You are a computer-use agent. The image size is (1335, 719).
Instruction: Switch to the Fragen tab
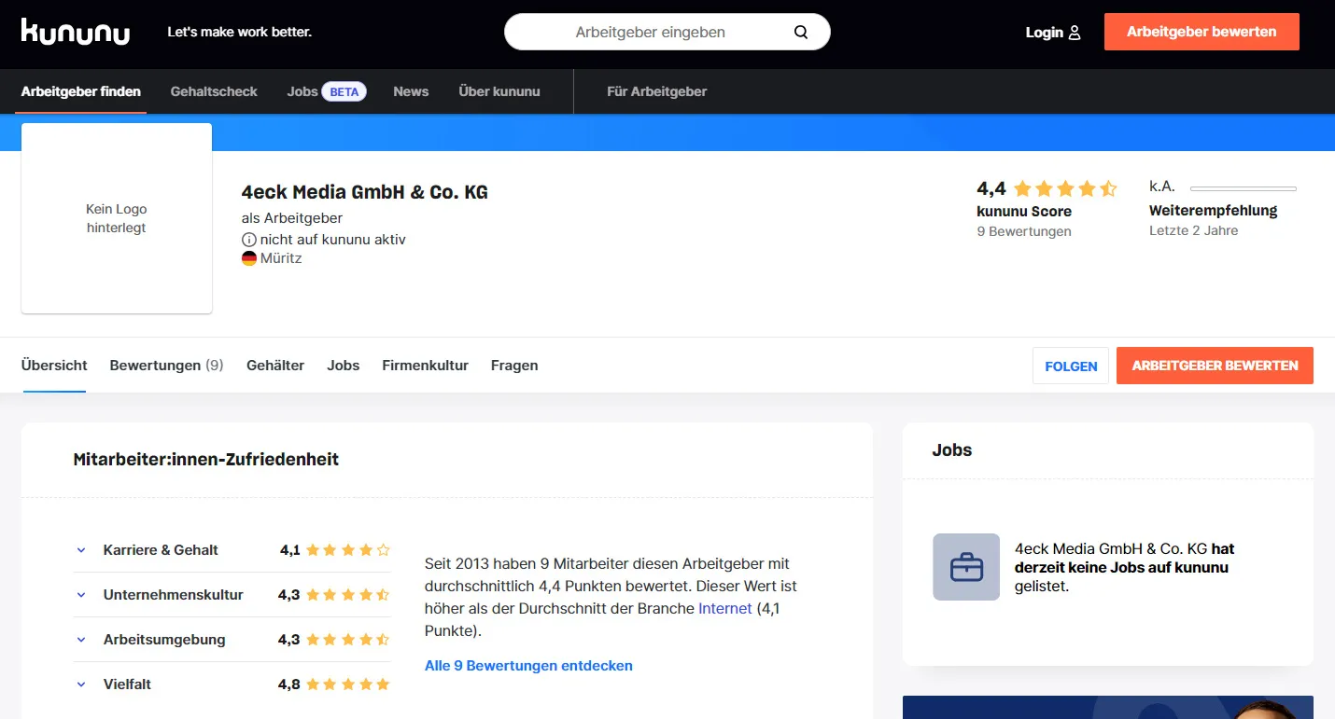514,366
